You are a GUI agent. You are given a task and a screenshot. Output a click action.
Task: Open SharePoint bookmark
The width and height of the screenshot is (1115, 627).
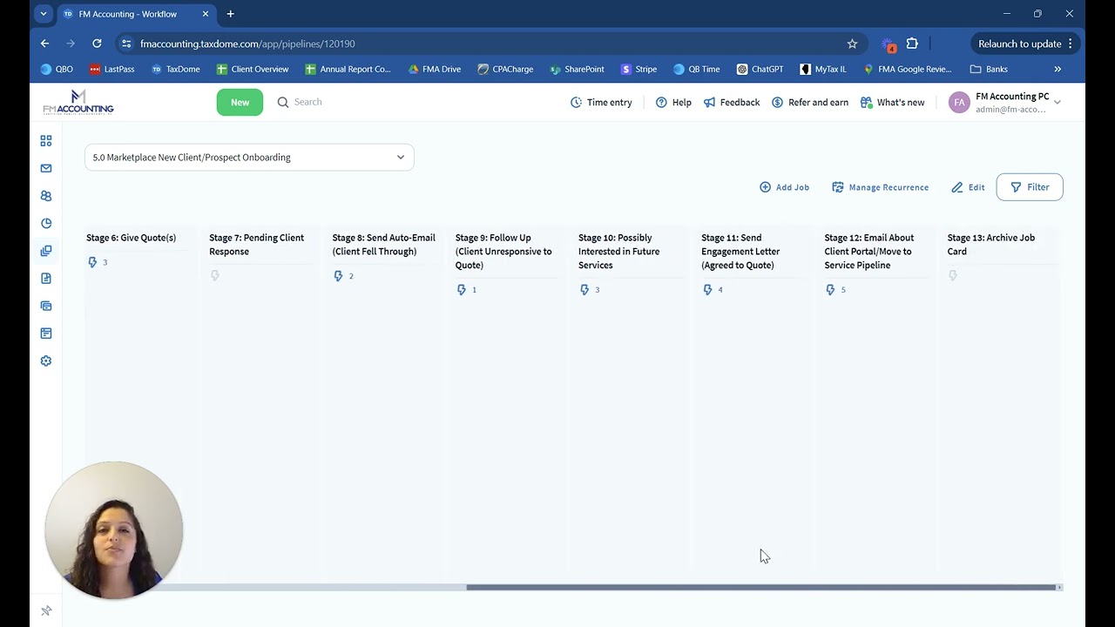click(577, 69)
